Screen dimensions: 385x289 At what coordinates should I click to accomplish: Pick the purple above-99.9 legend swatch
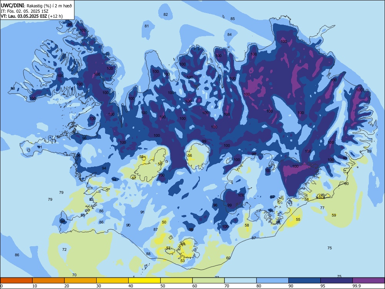[368, 281]
